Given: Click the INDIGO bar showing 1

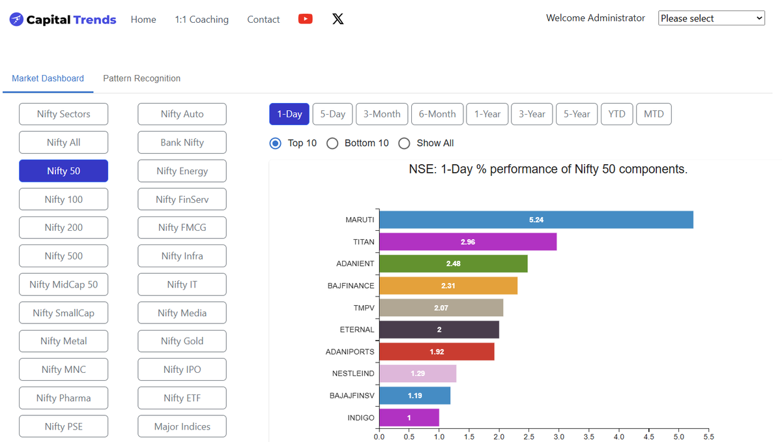Looking at the screenshot, I should [409, 417].
